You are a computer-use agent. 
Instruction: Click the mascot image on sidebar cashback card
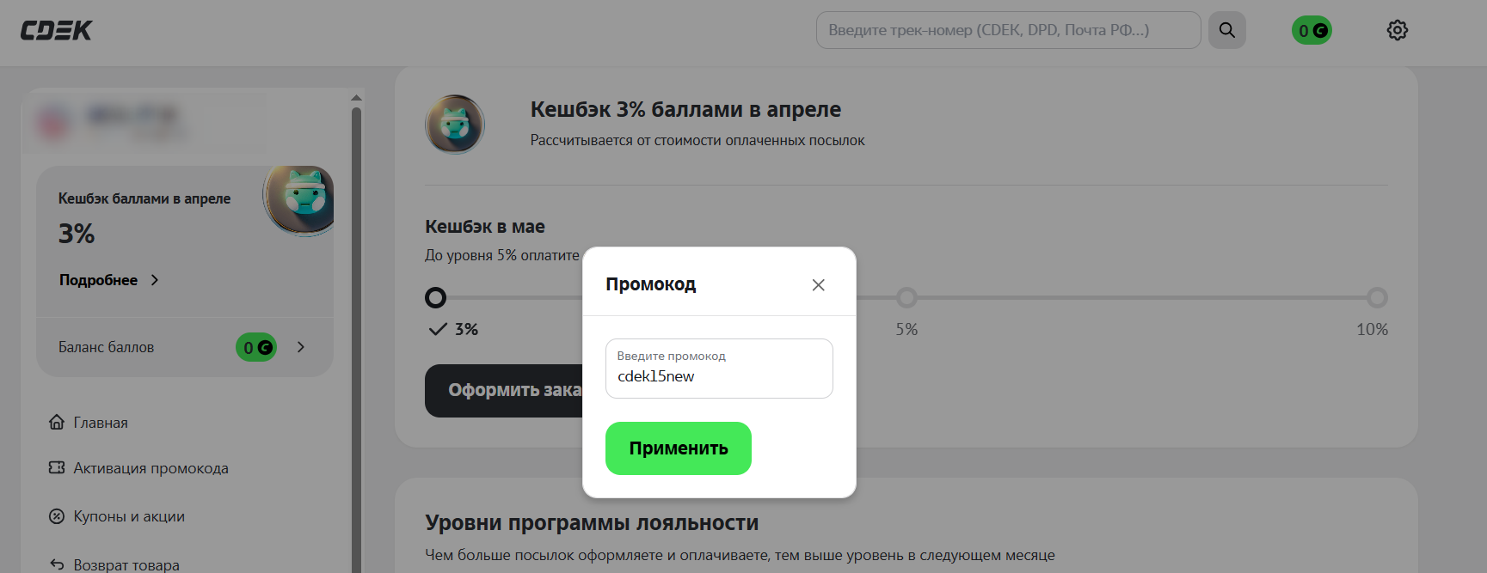pos(300,200)
